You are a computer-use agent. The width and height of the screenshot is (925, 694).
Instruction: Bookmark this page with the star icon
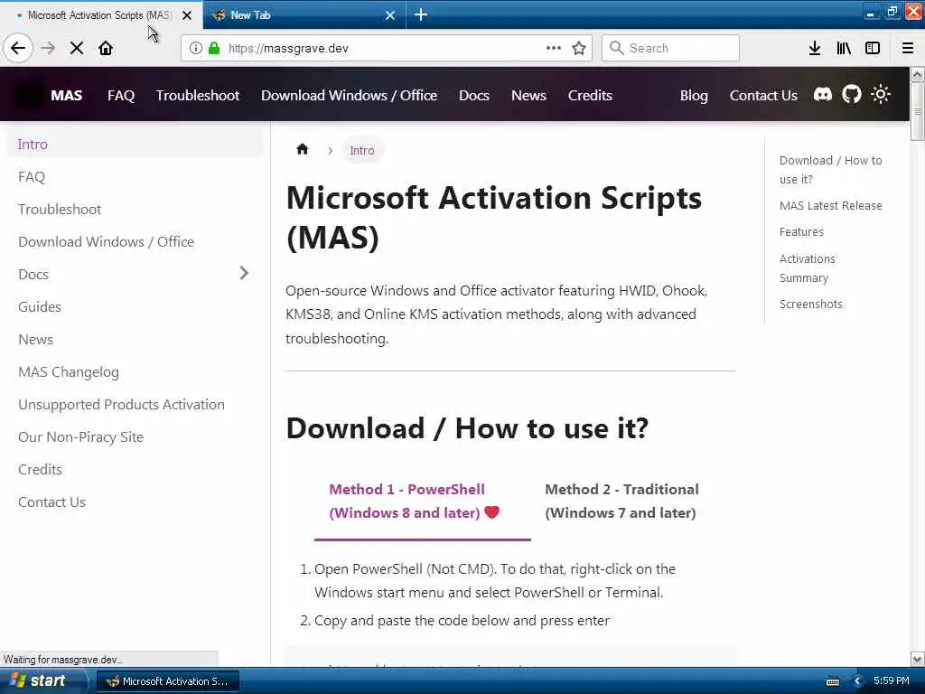pos(579,48)
